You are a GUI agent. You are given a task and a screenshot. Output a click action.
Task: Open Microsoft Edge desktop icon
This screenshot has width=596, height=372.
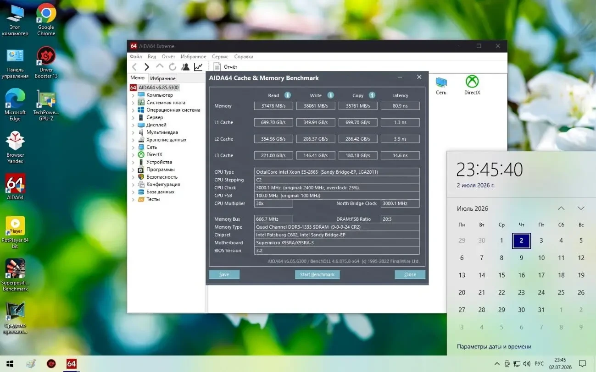[x=15, y=105]
